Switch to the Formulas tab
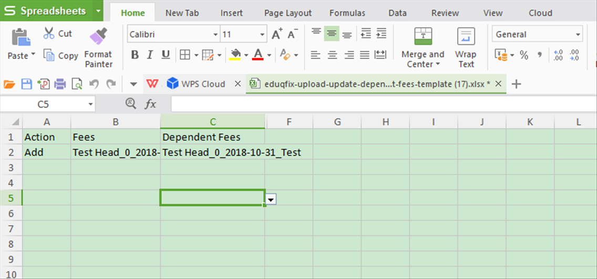The height and width of the screenshot is (279, 597). click(347, 13)
